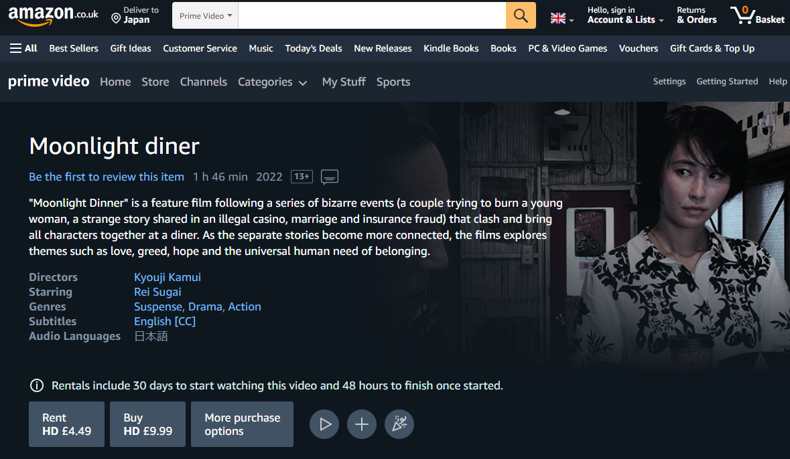Screen dimensions: 790x459
Task: Click the subtitles speech bubble icon
Action: 330,177
